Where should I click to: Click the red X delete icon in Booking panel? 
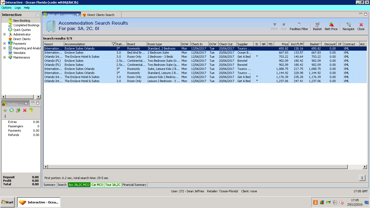[25, 110]
